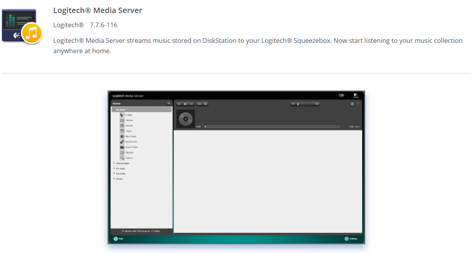472x253 pixels.
Task: Open the small dropdown arrow beside power button
Action: pos(358,105)
